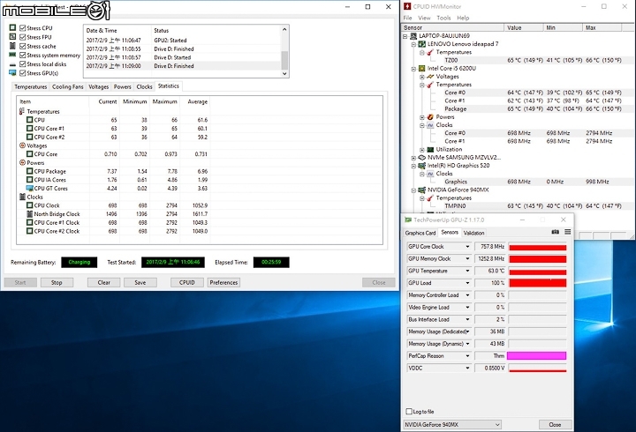Open the Graphics Card tab in GPU-Z
Image resolution: width=636 pixels, height=432 pixels.
pyautogui.click(x=420, y=233)
